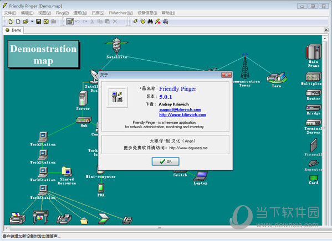Select the PDA device icon
The height and width of the screenshot is (241, 332).
(x=101, y=188)
